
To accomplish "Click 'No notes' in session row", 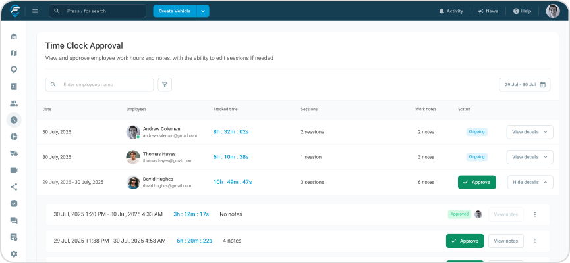I will pos(231,214).
